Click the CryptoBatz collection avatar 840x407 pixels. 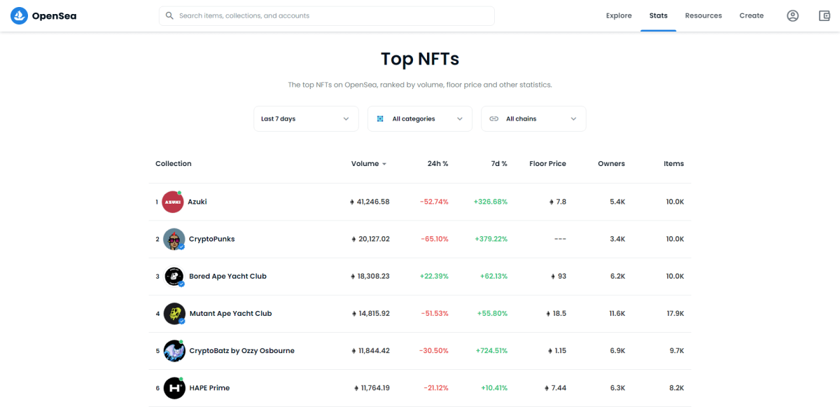point(174,350)
